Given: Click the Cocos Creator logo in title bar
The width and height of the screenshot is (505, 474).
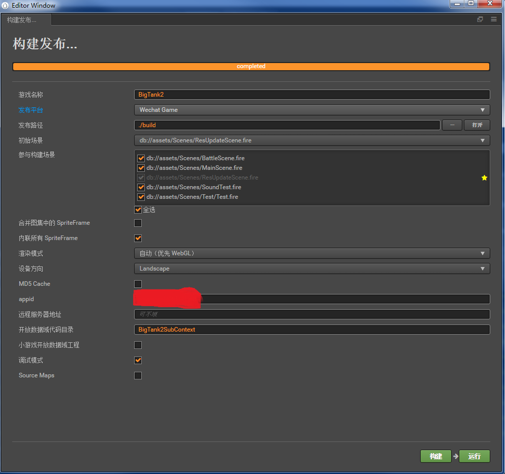Looking at the screenshot, I should pyautogui.click(x=6, y=6).
